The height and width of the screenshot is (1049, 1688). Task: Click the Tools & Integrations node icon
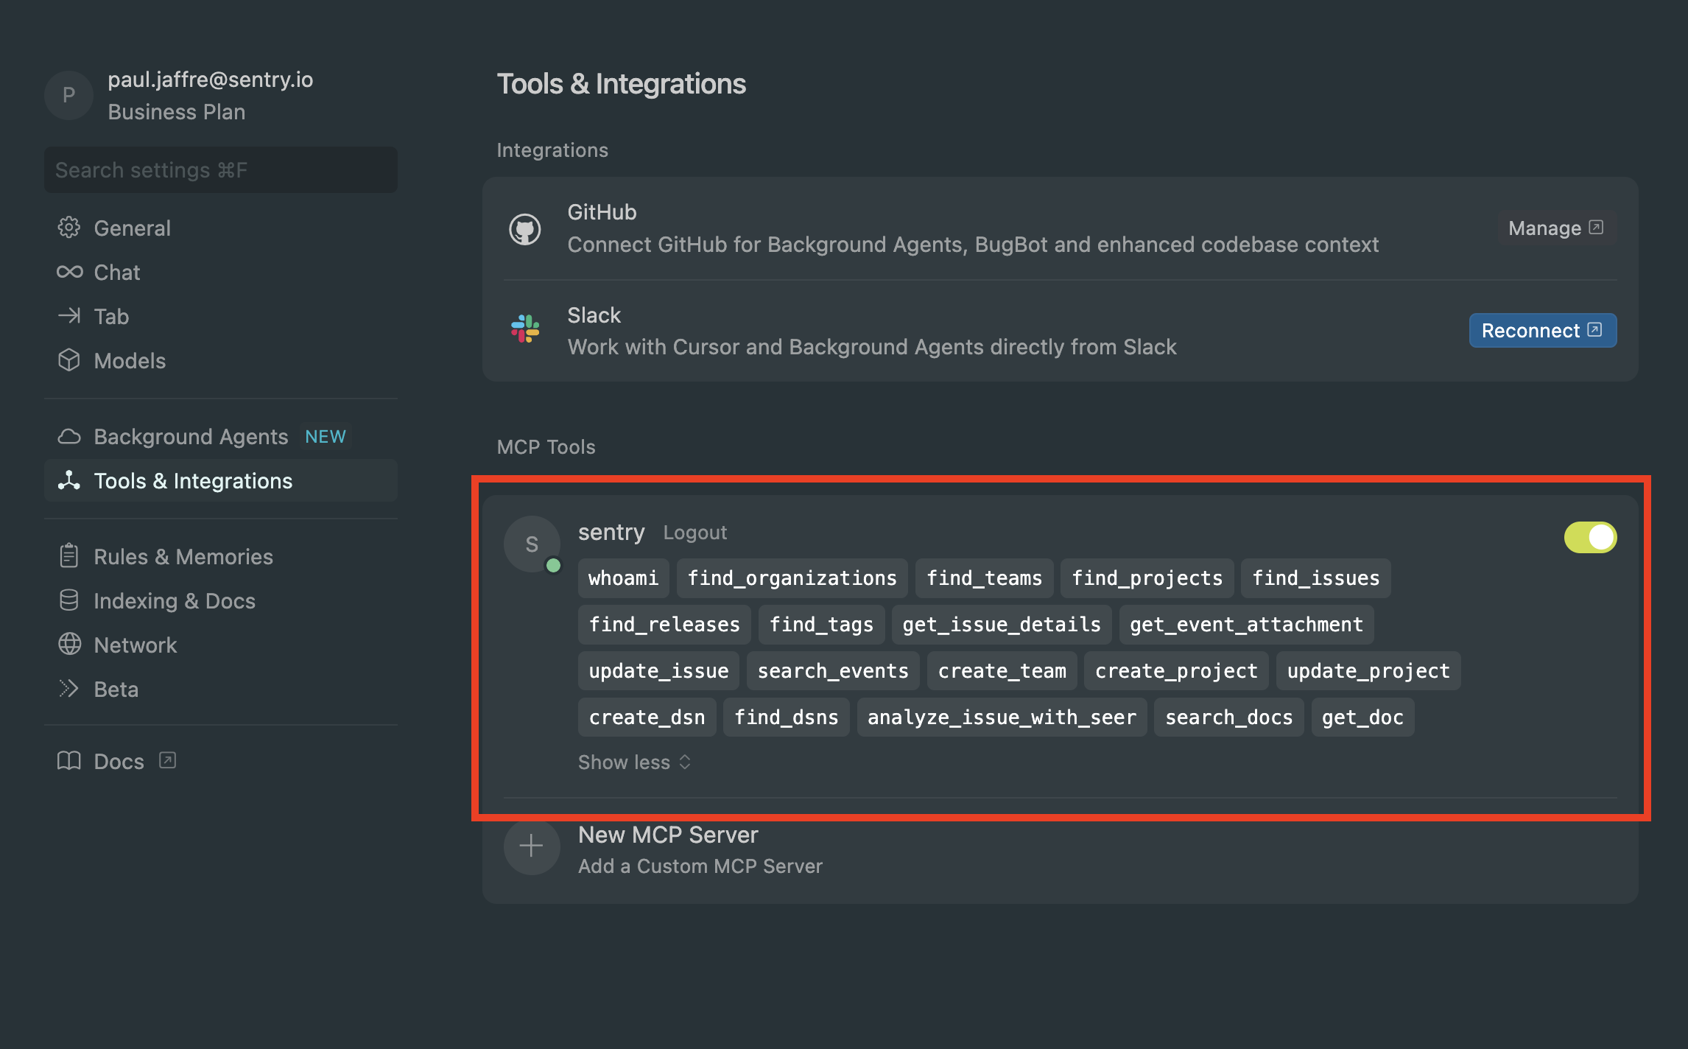pos(69,480)
